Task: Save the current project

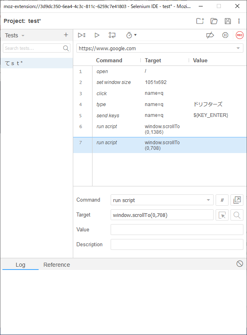Action: click(x=228, y=21)
